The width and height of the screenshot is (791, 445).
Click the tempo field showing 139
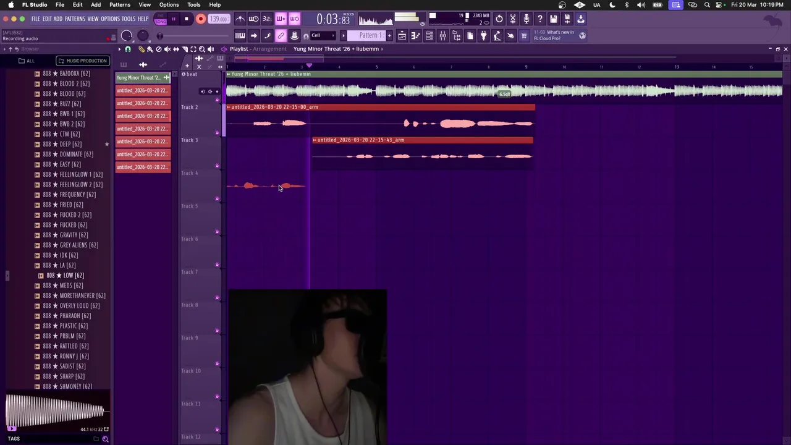tap(218, 19)
